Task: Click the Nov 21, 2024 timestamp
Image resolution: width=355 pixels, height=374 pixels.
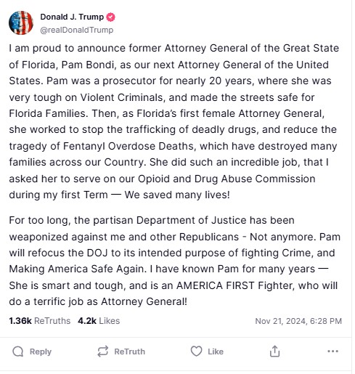Action: point(298,321)
